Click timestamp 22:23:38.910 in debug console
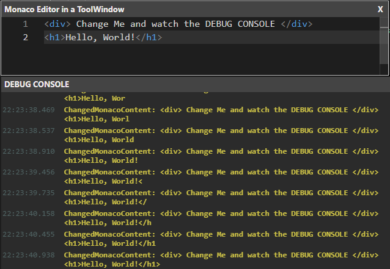This screenshot has width=390, height=269. [29, 151]
